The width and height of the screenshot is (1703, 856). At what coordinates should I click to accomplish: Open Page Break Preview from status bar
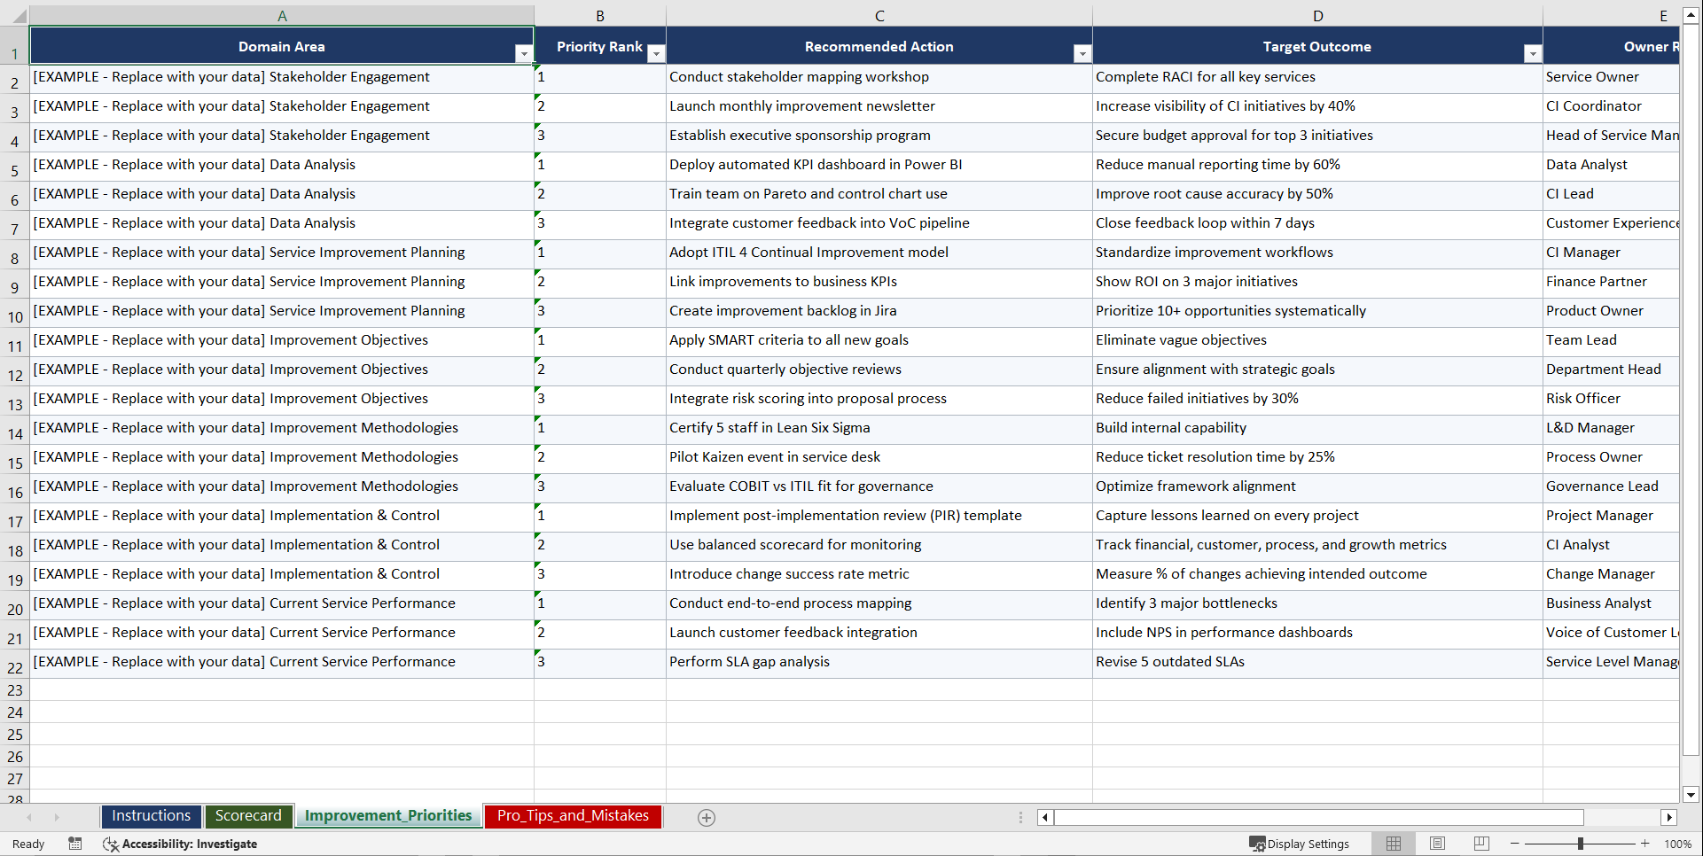[1481, 844]
